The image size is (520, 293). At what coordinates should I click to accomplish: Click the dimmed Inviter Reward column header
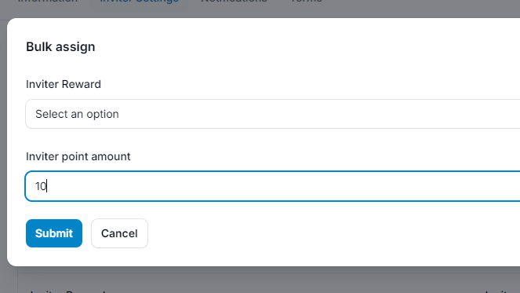coord(68,291)
